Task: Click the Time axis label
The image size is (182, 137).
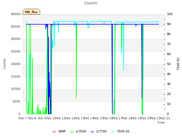Action: click(161, 122)
